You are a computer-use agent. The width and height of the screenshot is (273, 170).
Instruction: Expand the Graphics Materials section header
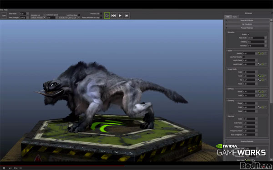click(x=247, y=141)
